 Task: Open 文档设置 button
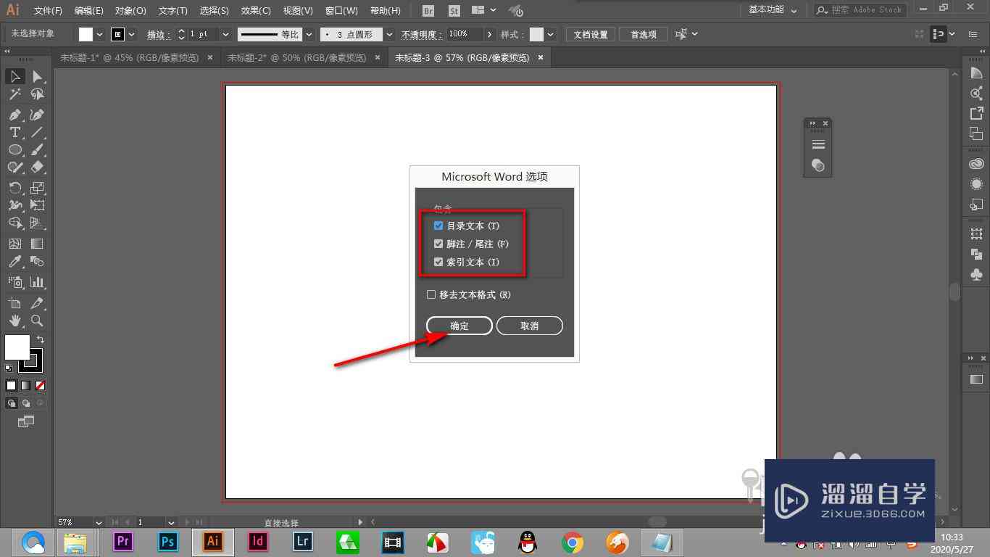(x=591, y=34)
